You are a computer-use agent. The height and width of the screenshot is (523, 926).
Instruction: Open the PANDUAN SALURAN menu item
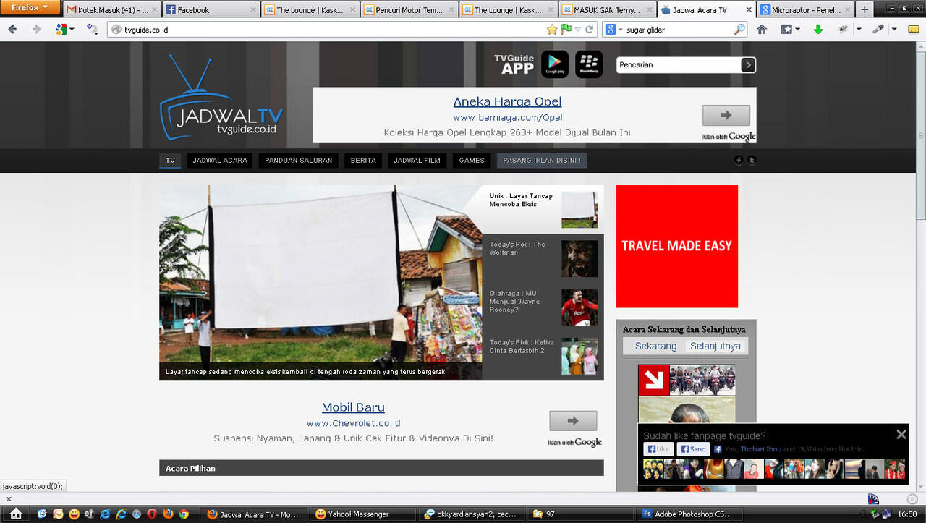[x=299, y=161]
